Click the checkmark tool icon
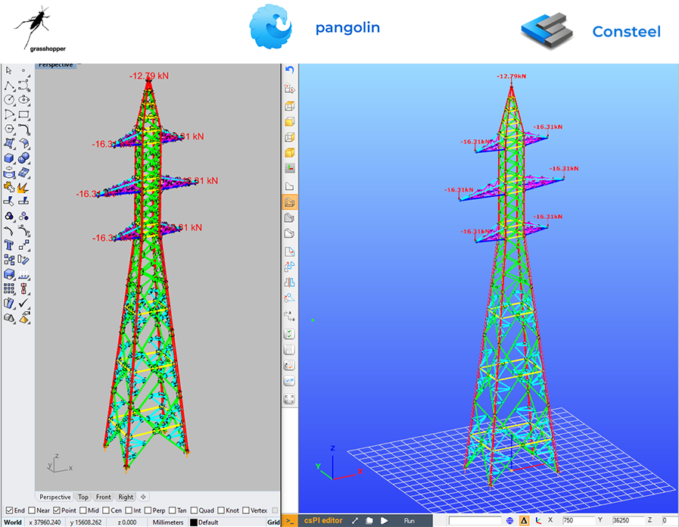The image size is (679, 527). click(23, 304)
